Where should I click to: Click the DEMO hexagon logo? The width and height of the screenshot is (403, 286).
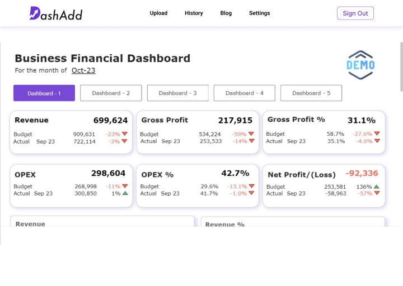(360, 65)
